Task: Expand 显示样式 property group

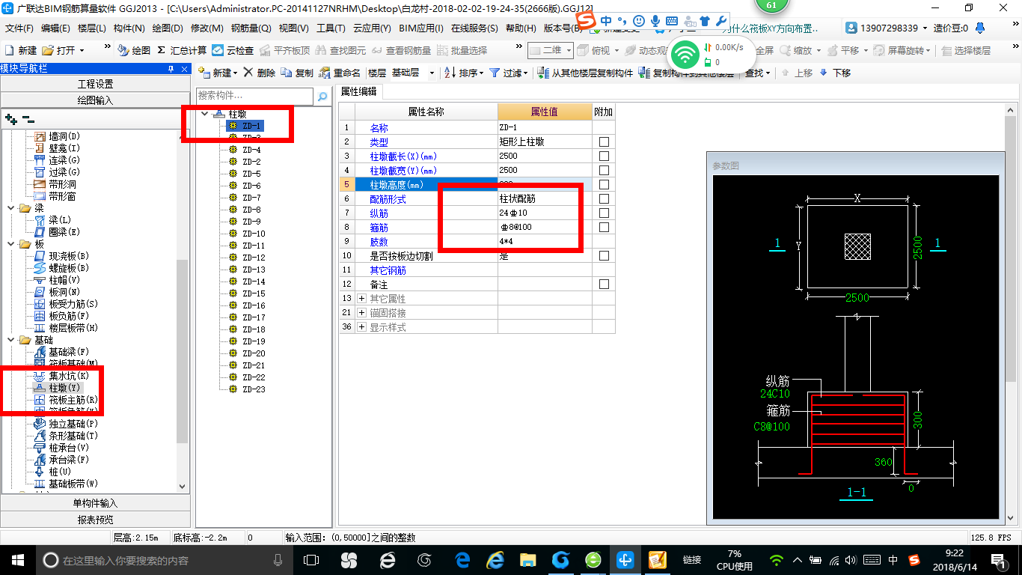Action: tap(362, 327)
